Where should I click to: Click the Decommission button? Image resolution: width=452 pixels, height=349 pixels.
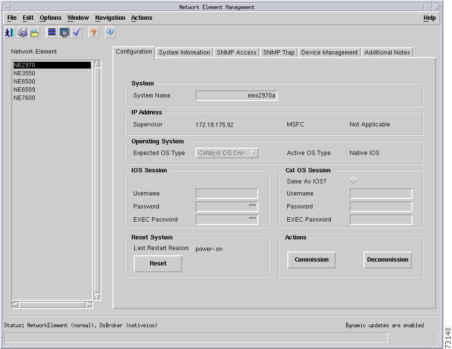tap(387, 260)
